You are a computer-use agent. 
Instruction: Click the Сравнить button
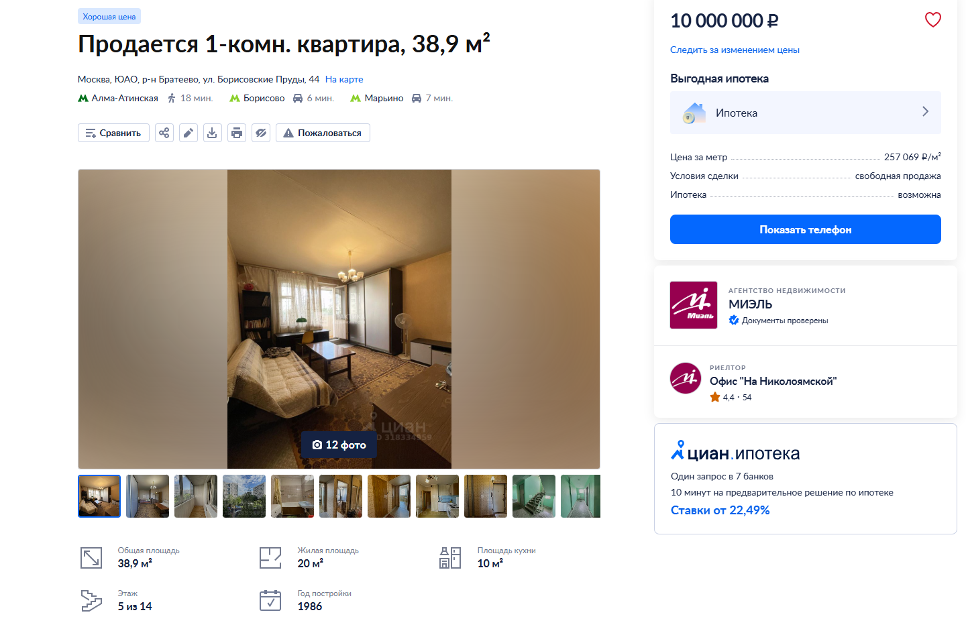click(x=113, y=133)
